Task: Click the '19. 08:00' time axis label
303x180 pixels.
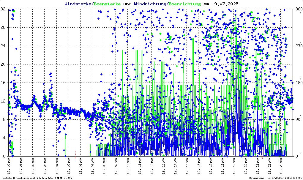Action: (104, 166)
